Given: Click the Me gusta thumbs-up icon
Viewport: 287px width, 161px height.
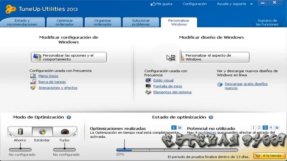Looking at the screenshot, I should click(x=153, y=4).
